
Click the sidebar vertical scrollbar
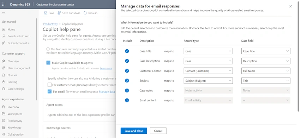[37, 59]
